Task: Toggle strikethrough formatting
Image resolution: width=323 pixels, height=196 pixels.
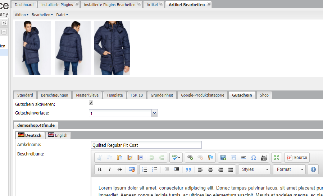Action: (x=120, y=169)
